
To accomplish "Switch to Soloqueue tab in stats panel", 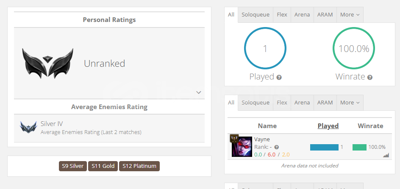I will tap(256, 15).
